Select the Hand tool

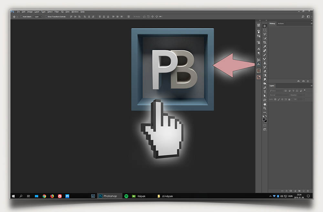pyautogui.click(x=265, y=104)
